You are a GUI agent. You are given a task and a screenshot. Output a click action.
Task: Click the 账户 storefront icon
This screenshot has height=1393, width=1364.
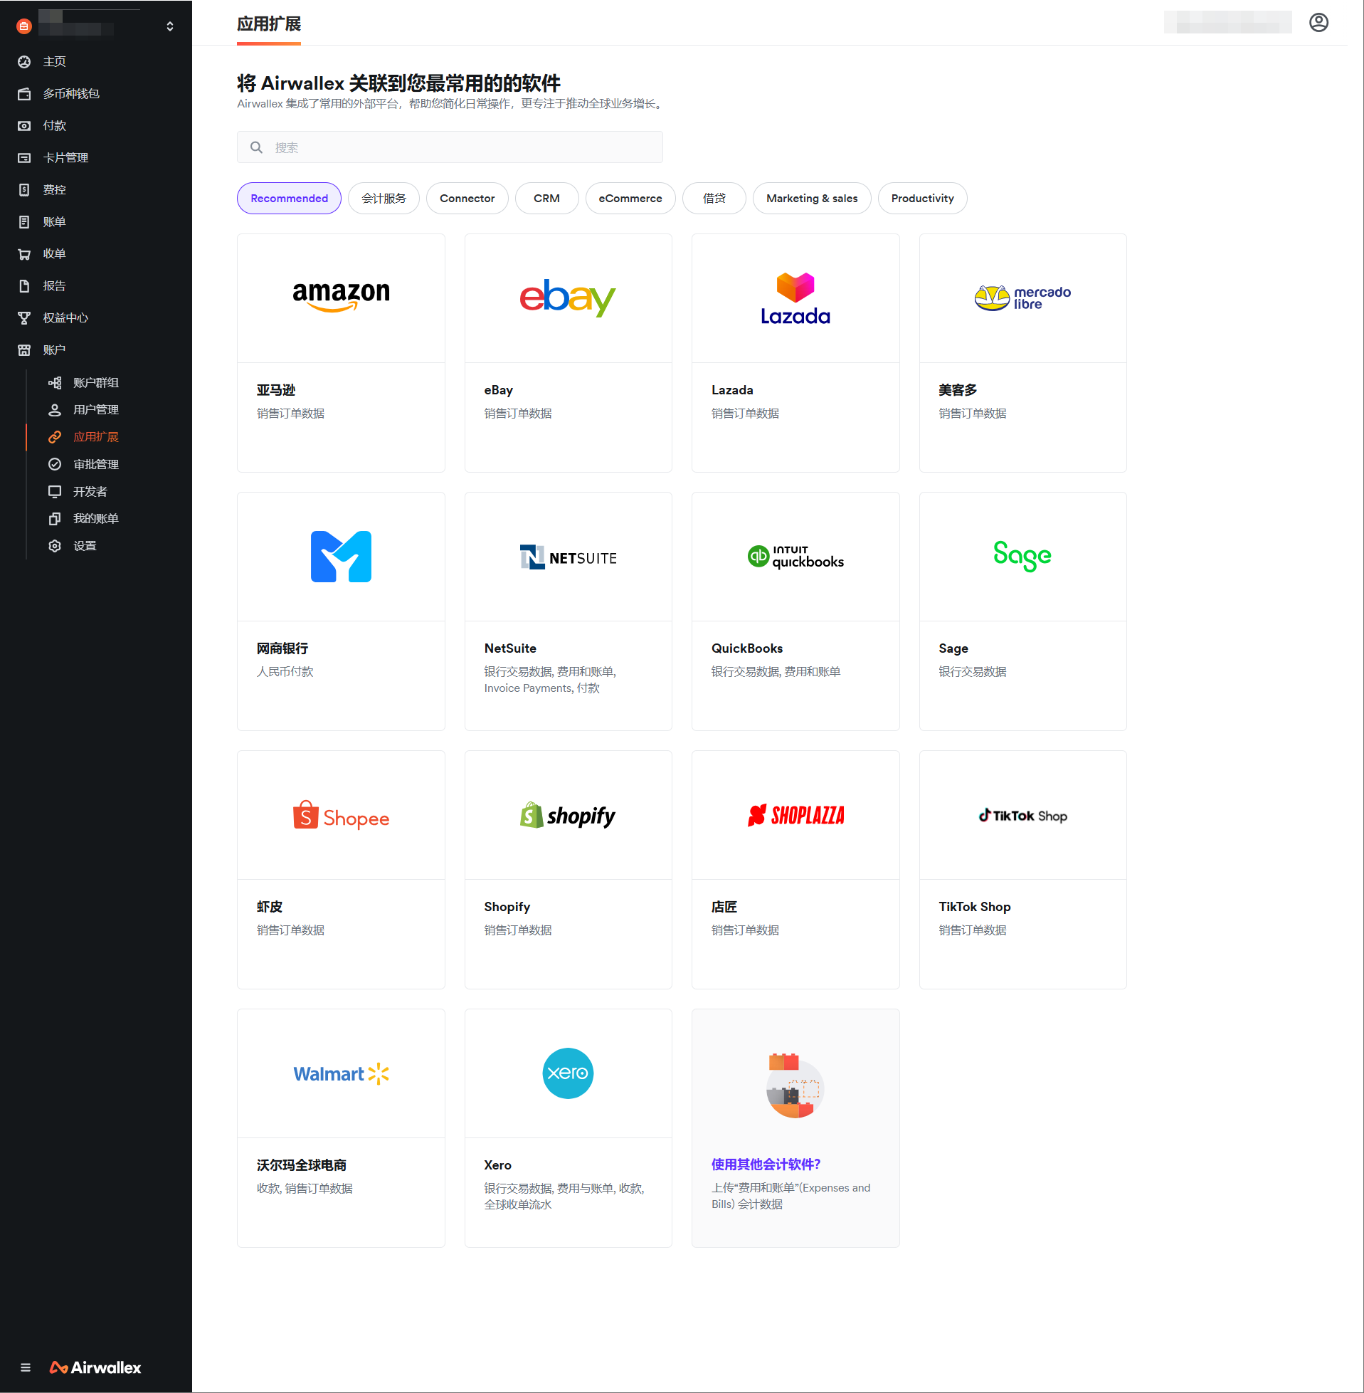[x=24, y=350]
